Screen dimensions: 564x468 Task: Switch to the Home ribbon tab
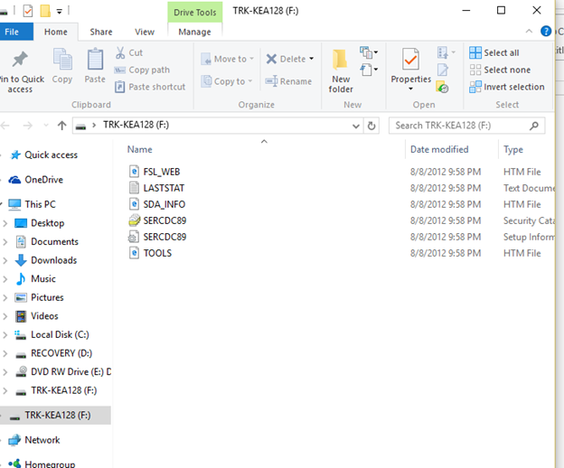[x=56, y=32]
